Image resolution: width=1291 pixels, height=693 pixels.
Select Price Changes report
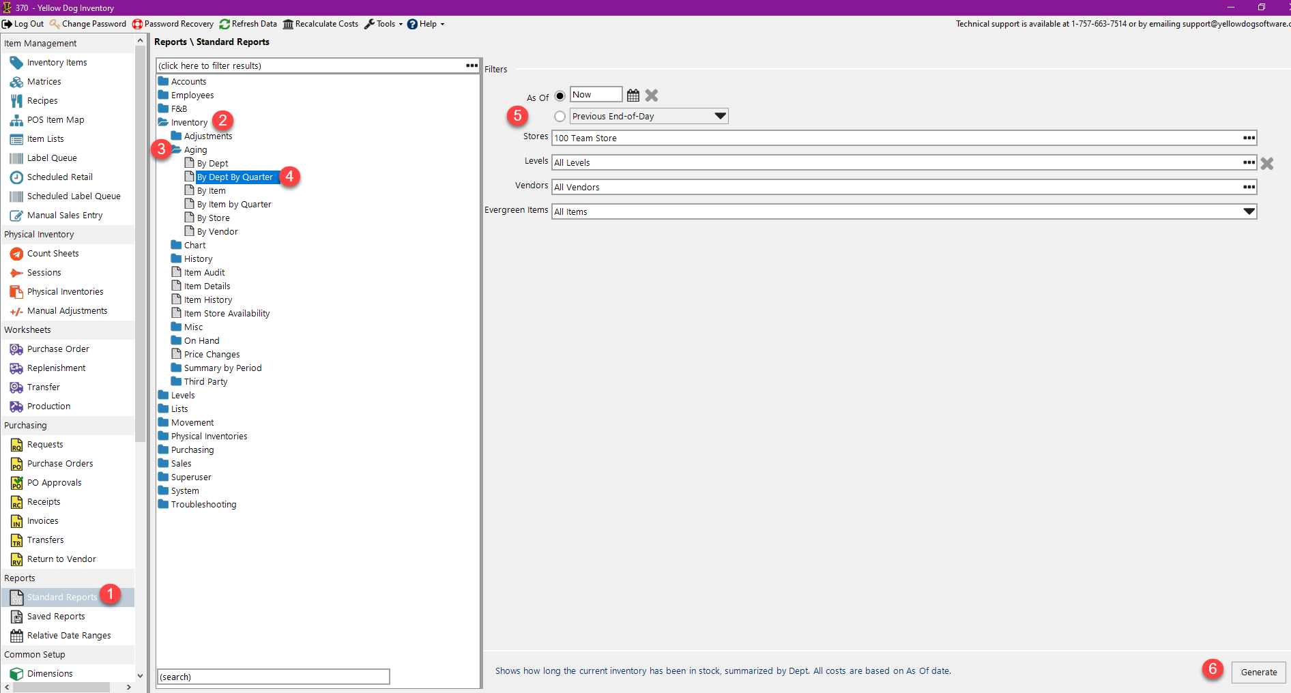212,354
